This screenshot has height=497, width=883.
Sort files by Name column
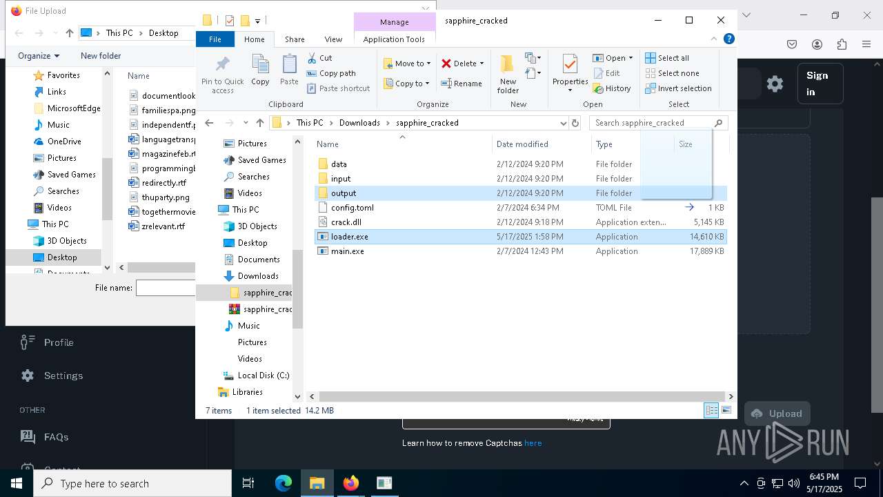tap(402, 144)
